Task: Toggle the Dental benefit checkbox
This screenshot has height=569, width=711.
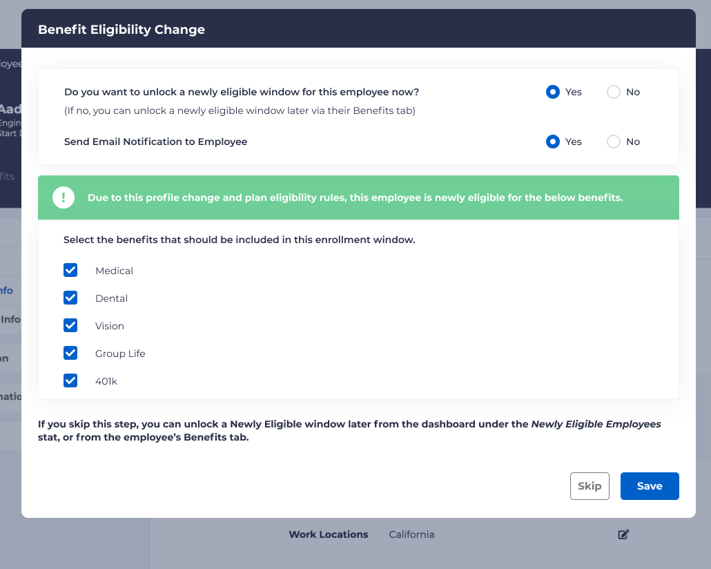Action: (70, 298)
